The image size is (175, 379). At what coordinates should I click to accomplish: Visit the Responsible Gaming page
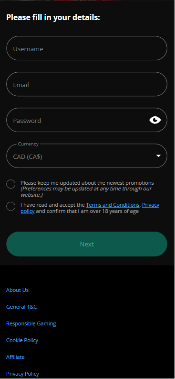31,323
